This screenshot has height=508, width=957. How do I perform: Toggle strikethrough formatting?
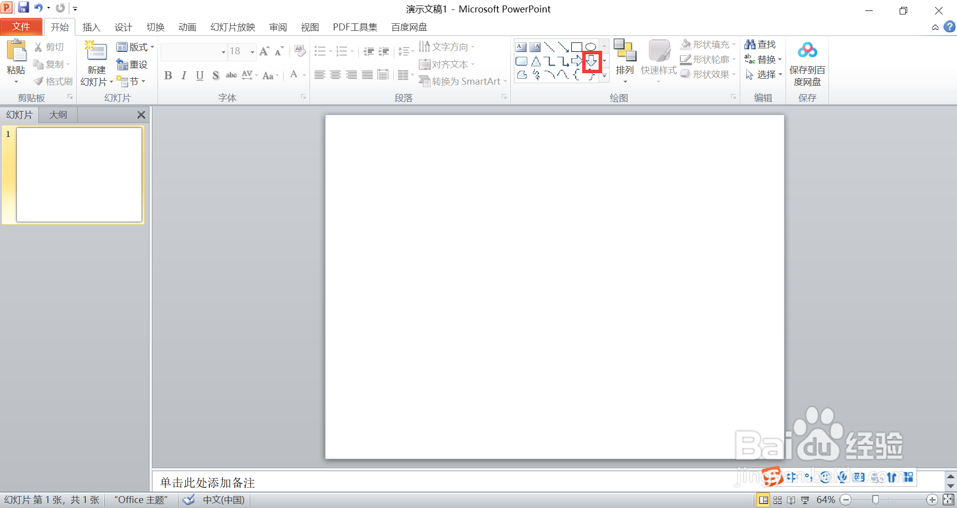click(231, 75)
